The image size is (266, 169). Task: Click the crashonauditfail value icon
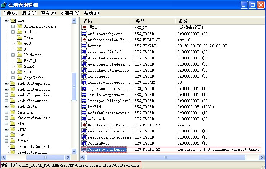click(x=84, y=52)
